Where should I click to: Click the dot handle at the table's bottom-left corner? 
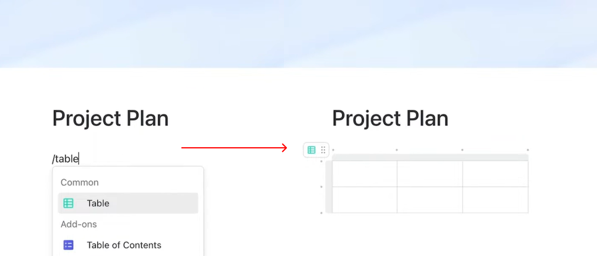[x=321, y=212]
